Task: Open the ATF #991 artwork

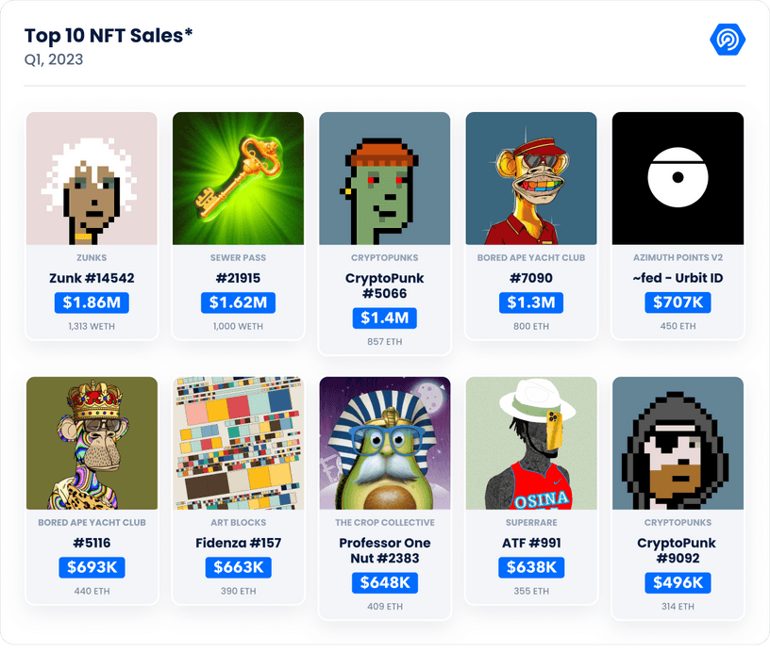Action: [x=531, y=443]
